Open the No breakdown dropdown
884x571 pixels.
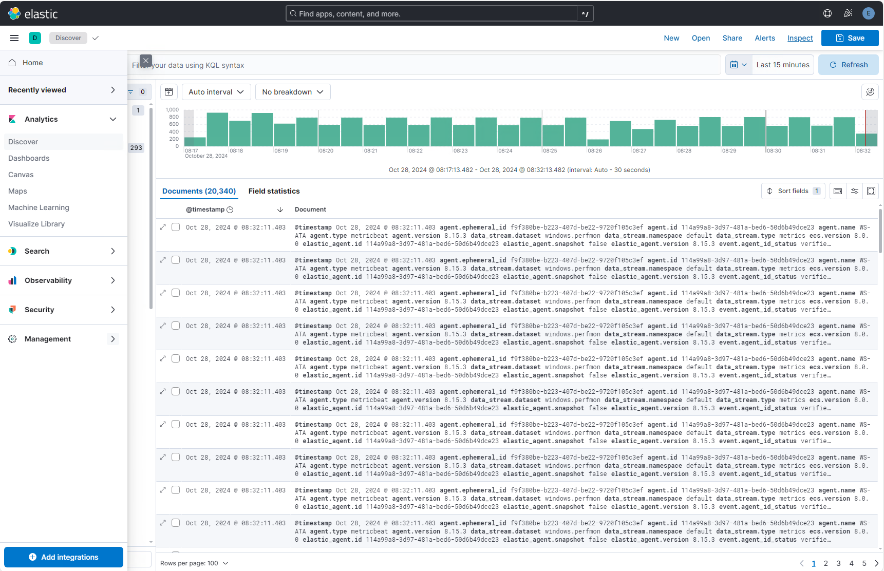pyautogui.click(x=293, y=92)
